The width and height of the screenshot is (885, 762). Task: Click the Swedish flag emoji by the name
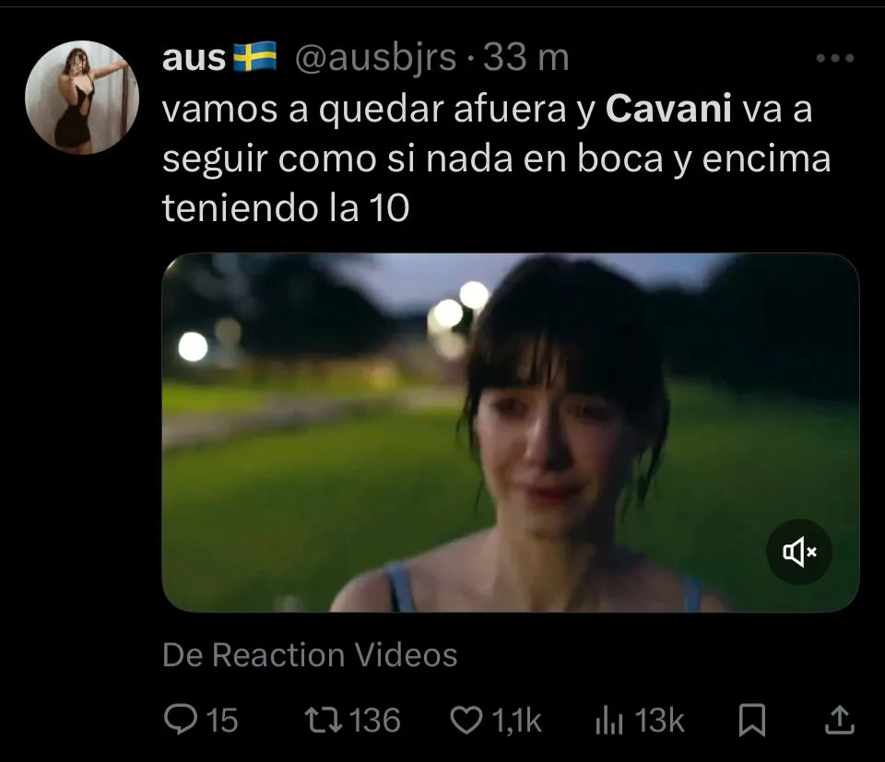pyautogui.click(x=254, y=56)
